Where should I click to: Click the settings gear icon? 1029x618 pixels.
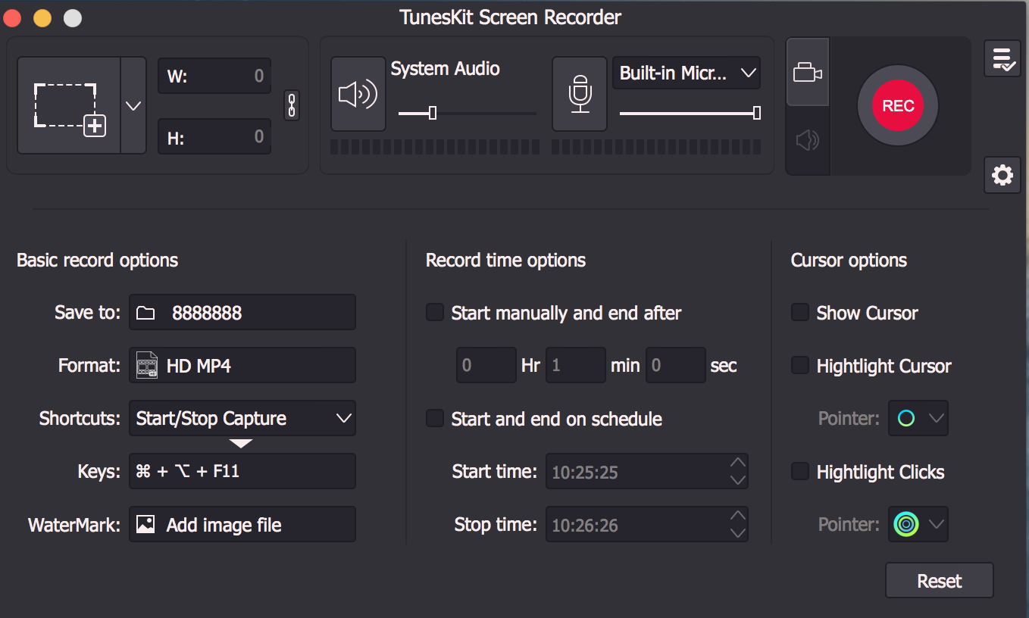tap(1002, 176)
